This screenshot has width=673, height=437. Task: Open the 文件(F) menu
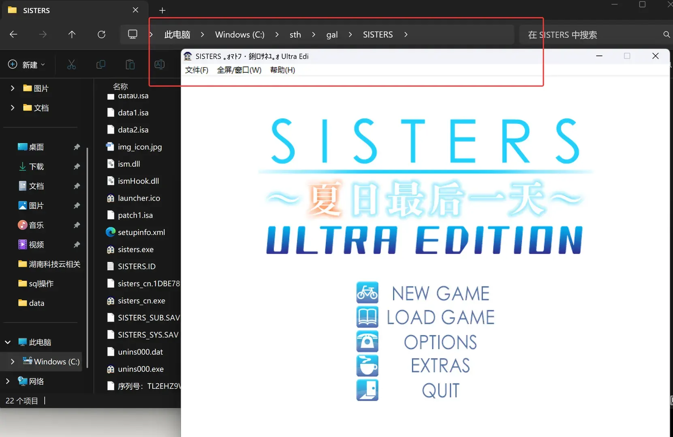197,70
